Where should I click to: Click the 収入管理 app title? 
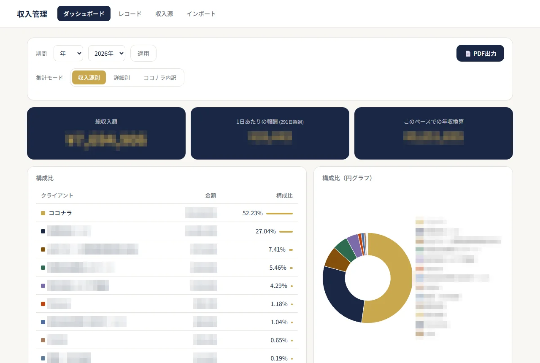coord(32,14)
